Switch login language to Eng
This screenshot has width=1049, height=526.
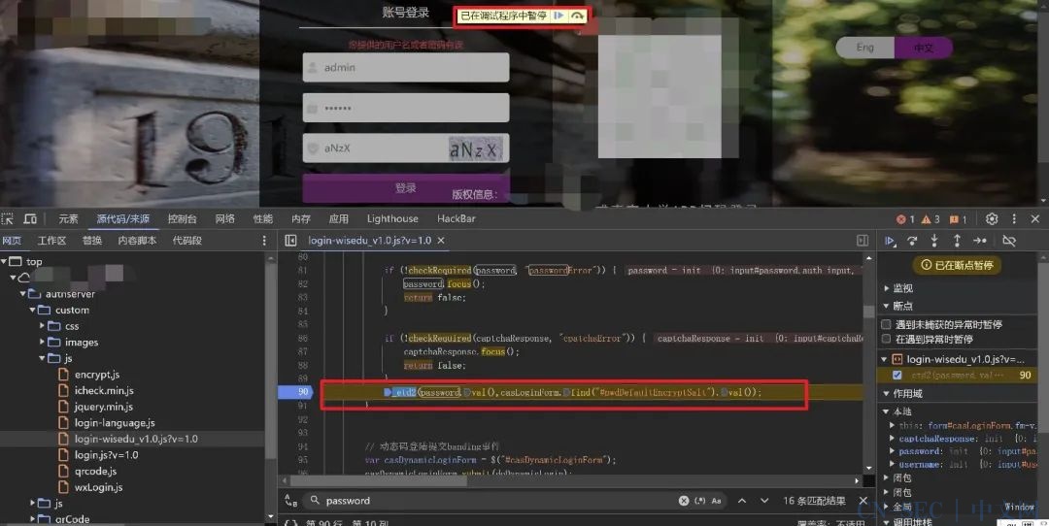coord(864,48)
